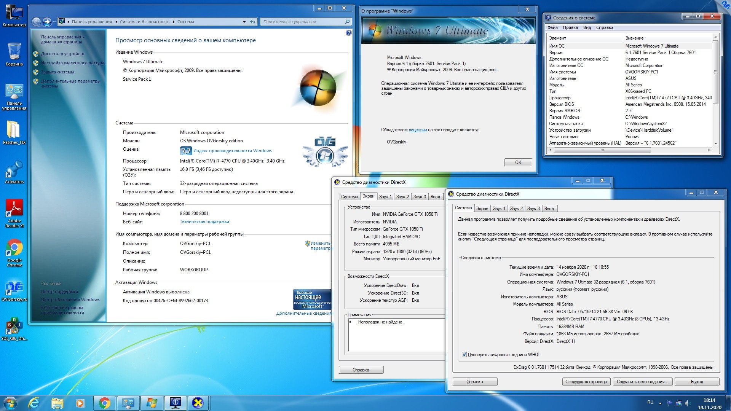Launch Google Chrome desktop shortcut
This screenshot has width=731, height=411.
pos(14,253)
